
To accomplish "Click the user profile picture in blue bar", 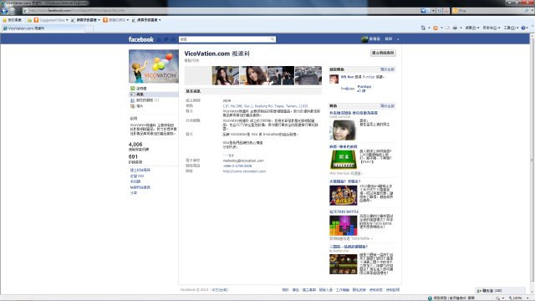I will [364, 39].
